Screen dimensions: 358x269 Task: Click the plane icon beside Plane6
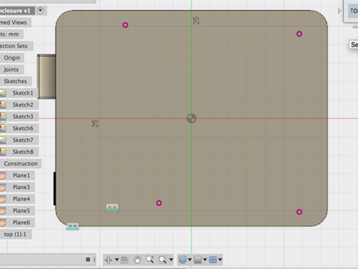point(2,222)
